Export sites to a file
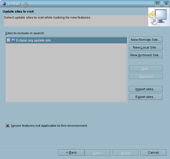170x159 pixels. [145, 97]
